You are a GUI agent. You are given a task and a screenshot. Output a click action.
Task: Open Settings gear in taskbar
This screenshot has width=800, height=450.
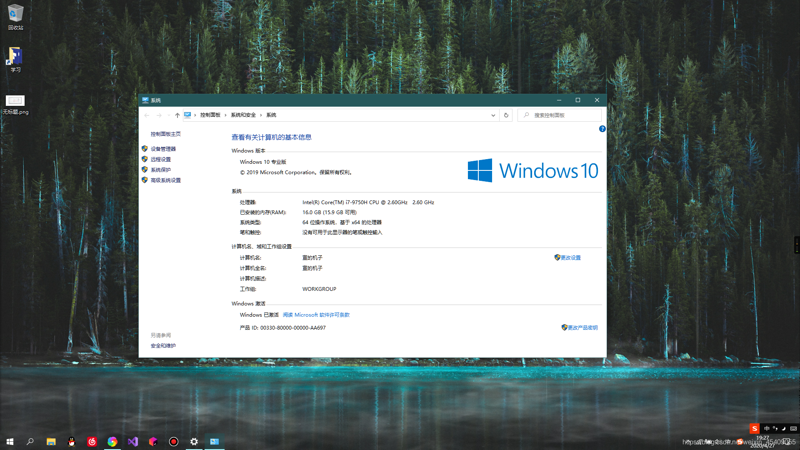(x=194, y=441)
